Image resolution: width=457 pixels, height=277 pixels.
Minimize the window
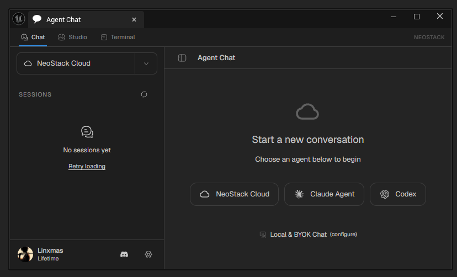[394, 17]
